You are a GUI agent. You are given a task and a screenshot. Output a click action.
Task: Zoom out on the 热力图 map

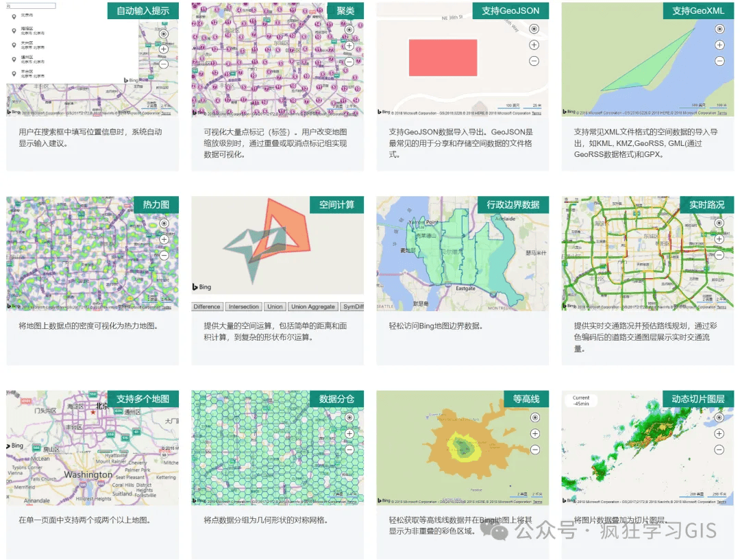tap(164, 256)
